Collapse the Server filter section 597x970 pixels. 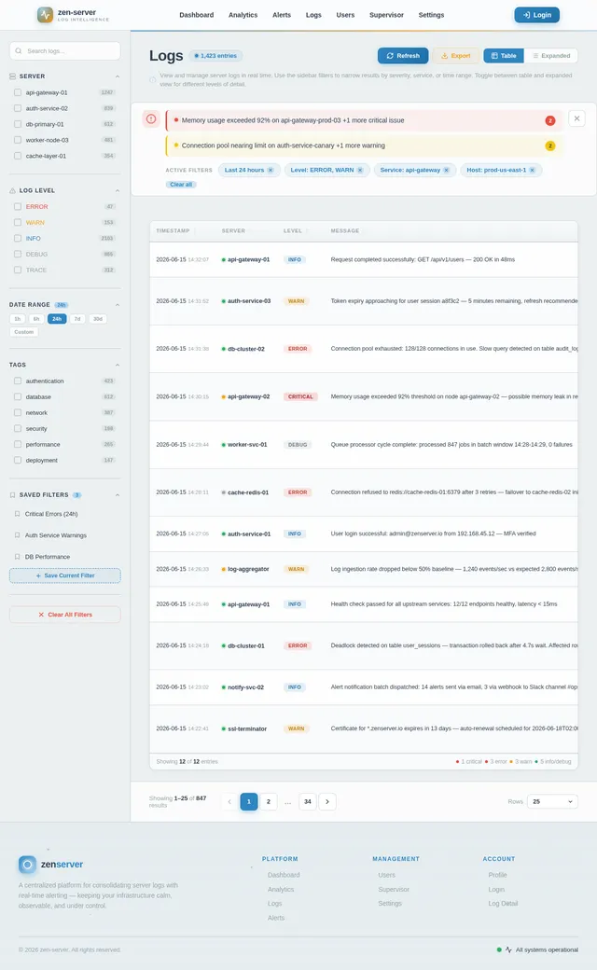coord(118,76)
